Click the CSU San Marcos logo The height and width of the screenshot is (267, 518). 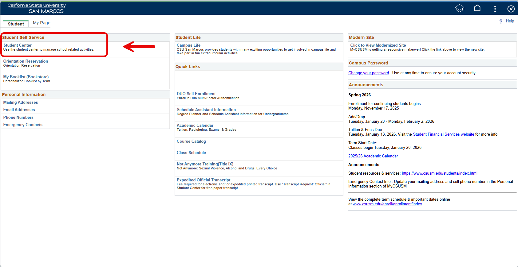point(37,8)
